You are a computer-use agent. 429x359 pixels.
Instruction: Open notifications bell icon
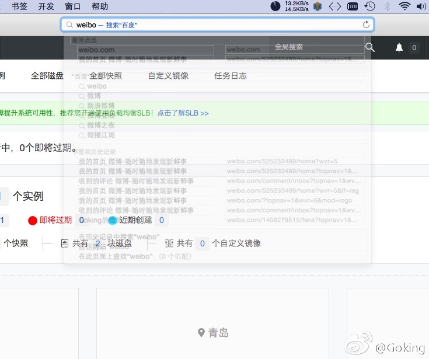coord(399,47)
